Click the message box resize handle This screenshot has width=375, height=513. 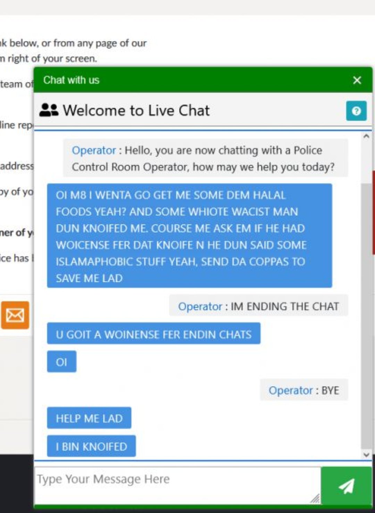[x=315, y=499]
